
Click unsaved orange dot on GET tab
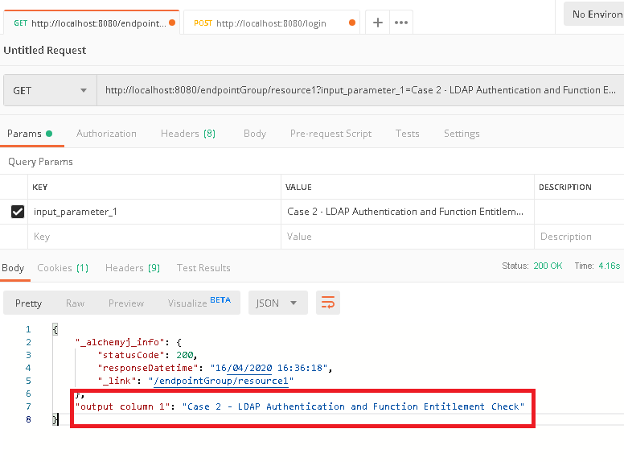coord(172,23)
